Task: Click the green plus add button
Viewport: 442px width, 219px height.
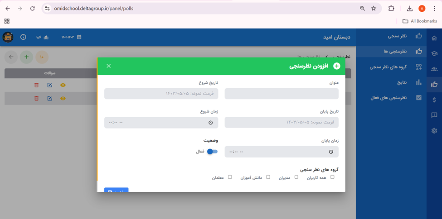Action: 26,57
